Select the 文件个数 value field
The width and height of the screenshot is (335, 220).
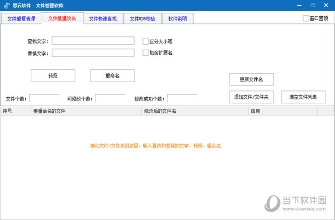click(x=45, y=98)
